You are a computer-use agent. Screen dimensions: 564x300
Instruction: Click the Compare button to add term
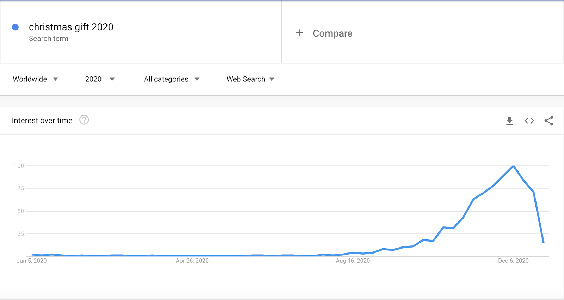(x=332, y=33)
